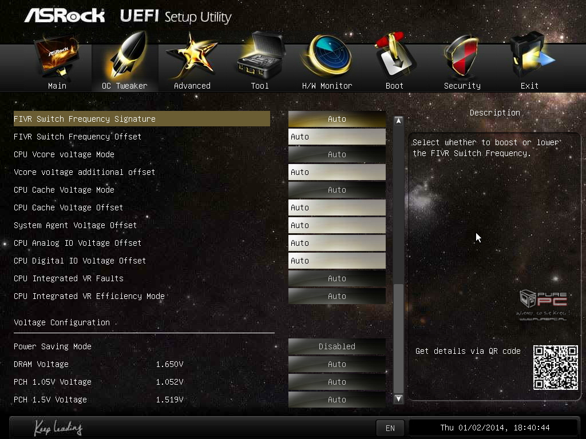
Task: Click the scrollbar down arrow
Action: (x=398, y=398)
